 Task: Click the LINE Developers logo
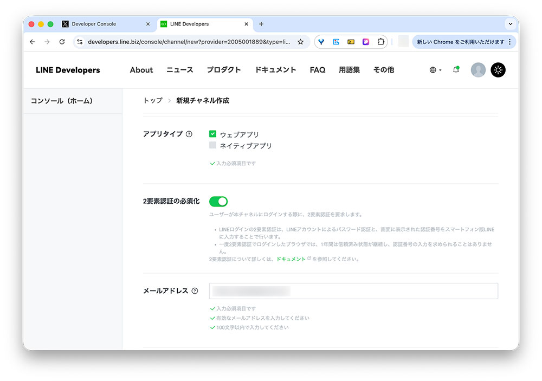pos(67,70)
